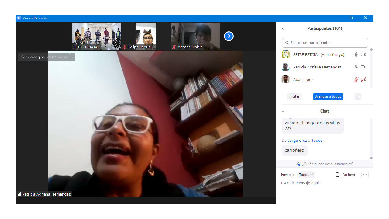Screen dimensions: 389x219
Task: Click the Chat panel header title
Action: click(x=325, y=111)
